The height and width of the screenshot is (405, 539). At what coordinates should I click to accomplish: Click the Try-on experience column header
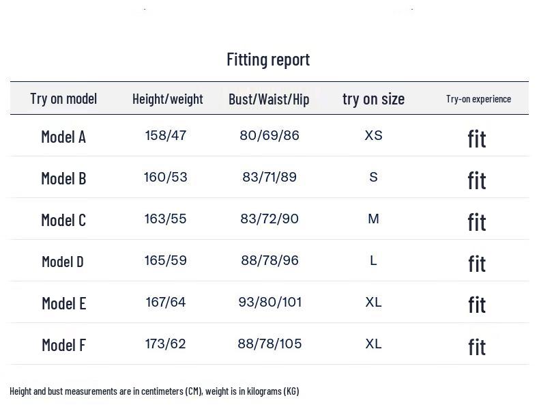coord(478,99)
